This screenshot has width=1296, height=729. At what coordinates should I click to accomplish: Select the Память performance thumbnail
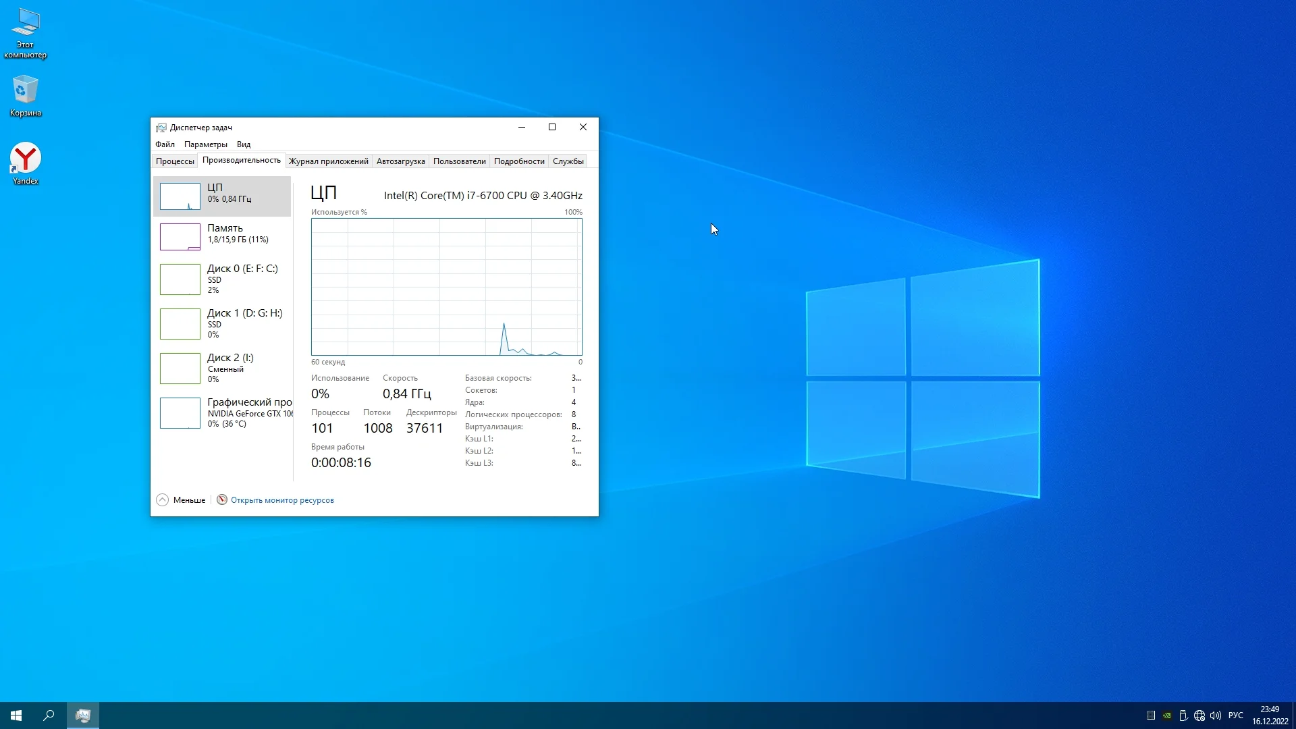[222, 236]
